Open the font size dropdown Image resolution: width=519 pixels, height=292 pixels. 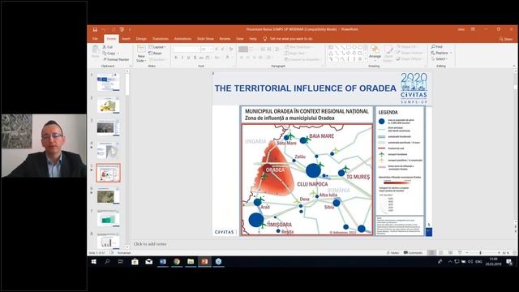tap(211, 49)
